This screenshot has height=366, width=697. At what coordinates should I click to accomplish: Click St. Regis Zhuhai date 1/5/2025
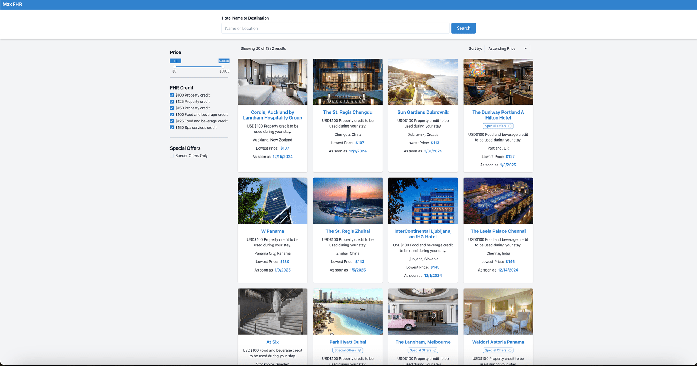click(358, 270)
